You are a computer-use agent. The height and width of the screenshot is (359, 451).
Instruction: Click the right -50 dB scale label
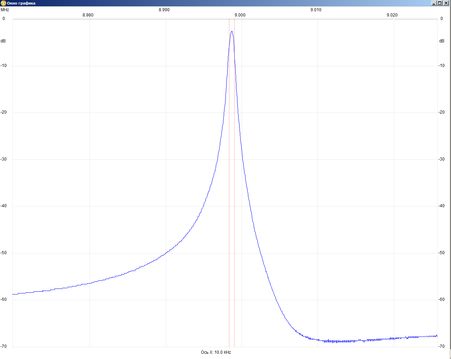tap(442, 253)
